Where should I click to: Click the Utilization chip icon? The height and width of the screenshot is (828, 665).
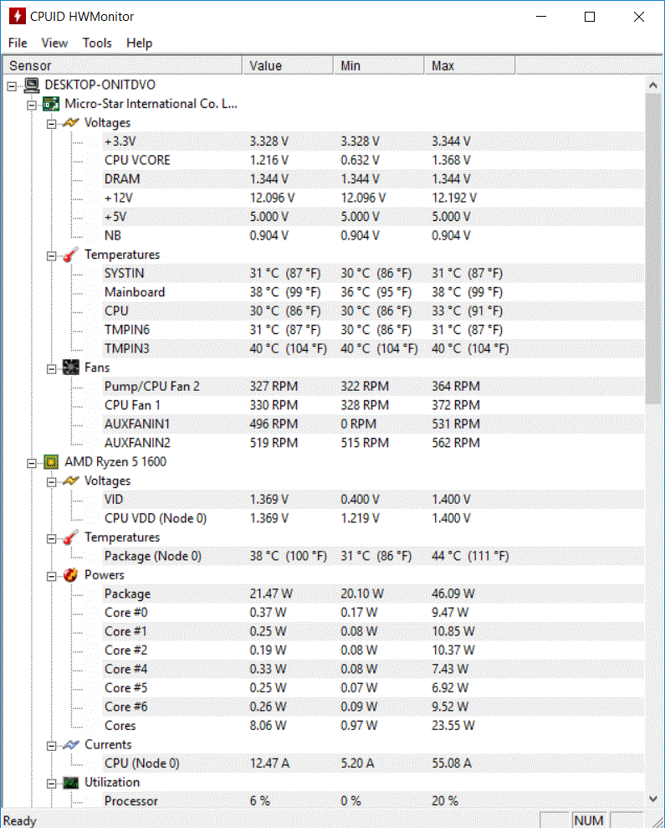pyautogui.click(x=71, y=782)
